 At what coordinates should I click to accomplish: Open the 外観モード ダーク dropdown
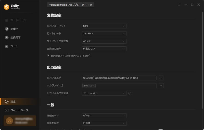pos(104,116)
